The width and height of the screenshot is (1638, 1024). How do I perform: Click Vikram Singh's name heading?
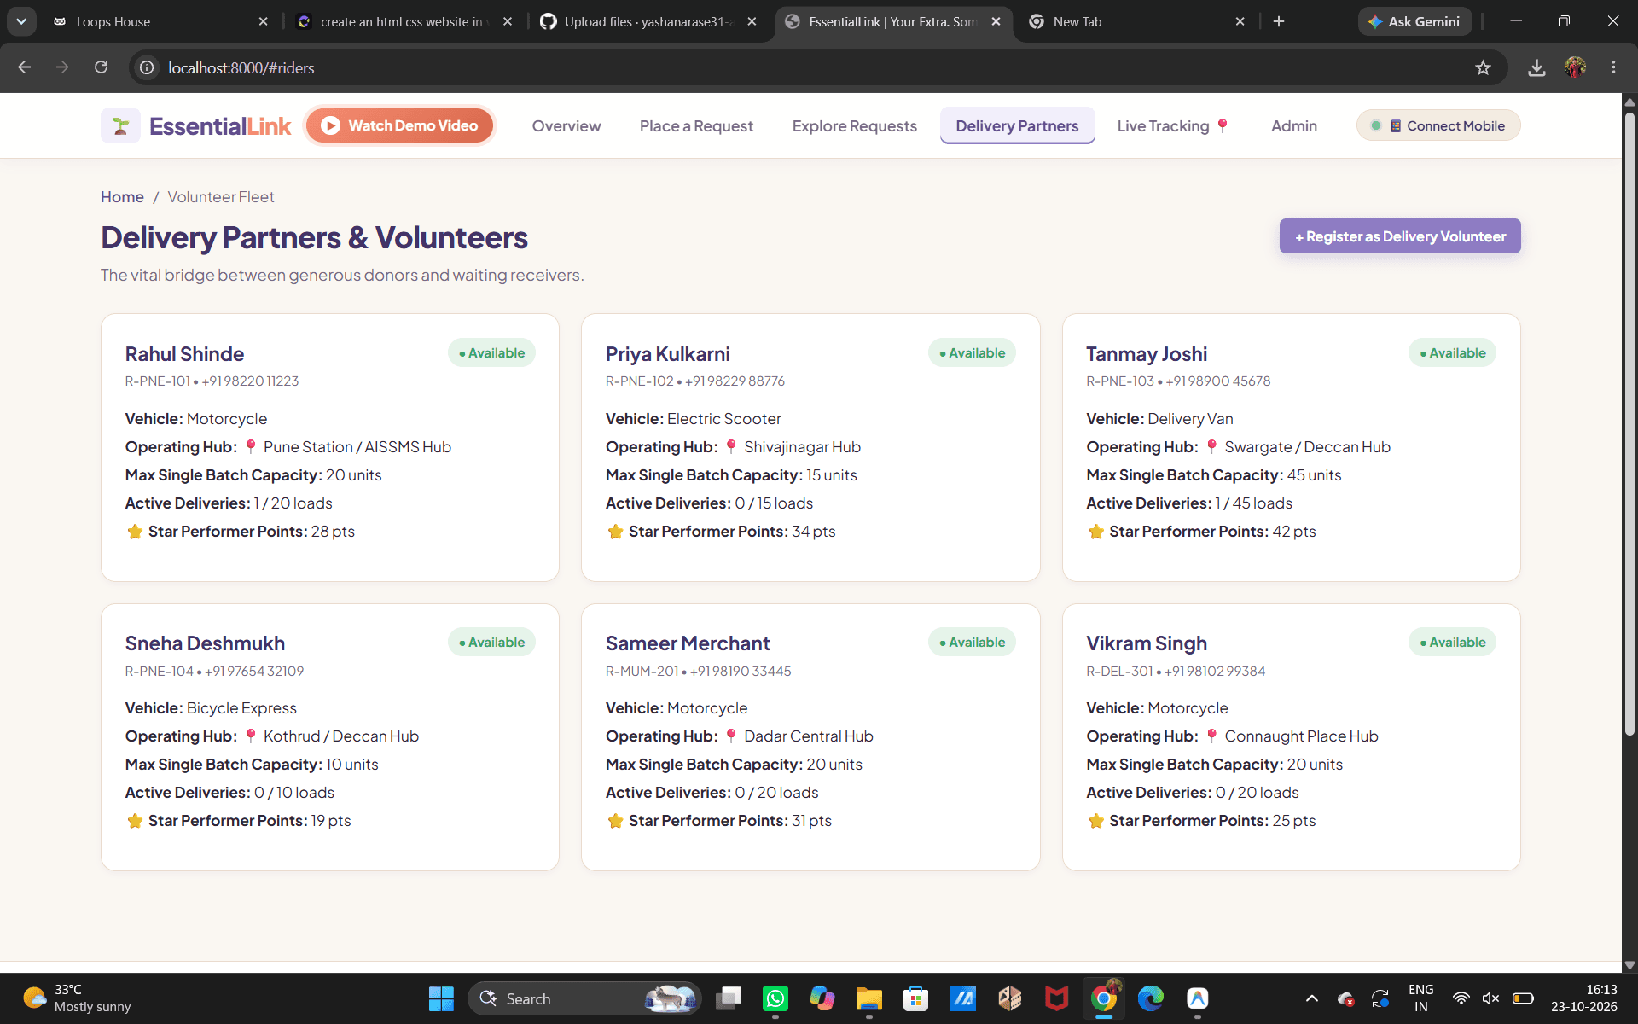[1146, 643]
